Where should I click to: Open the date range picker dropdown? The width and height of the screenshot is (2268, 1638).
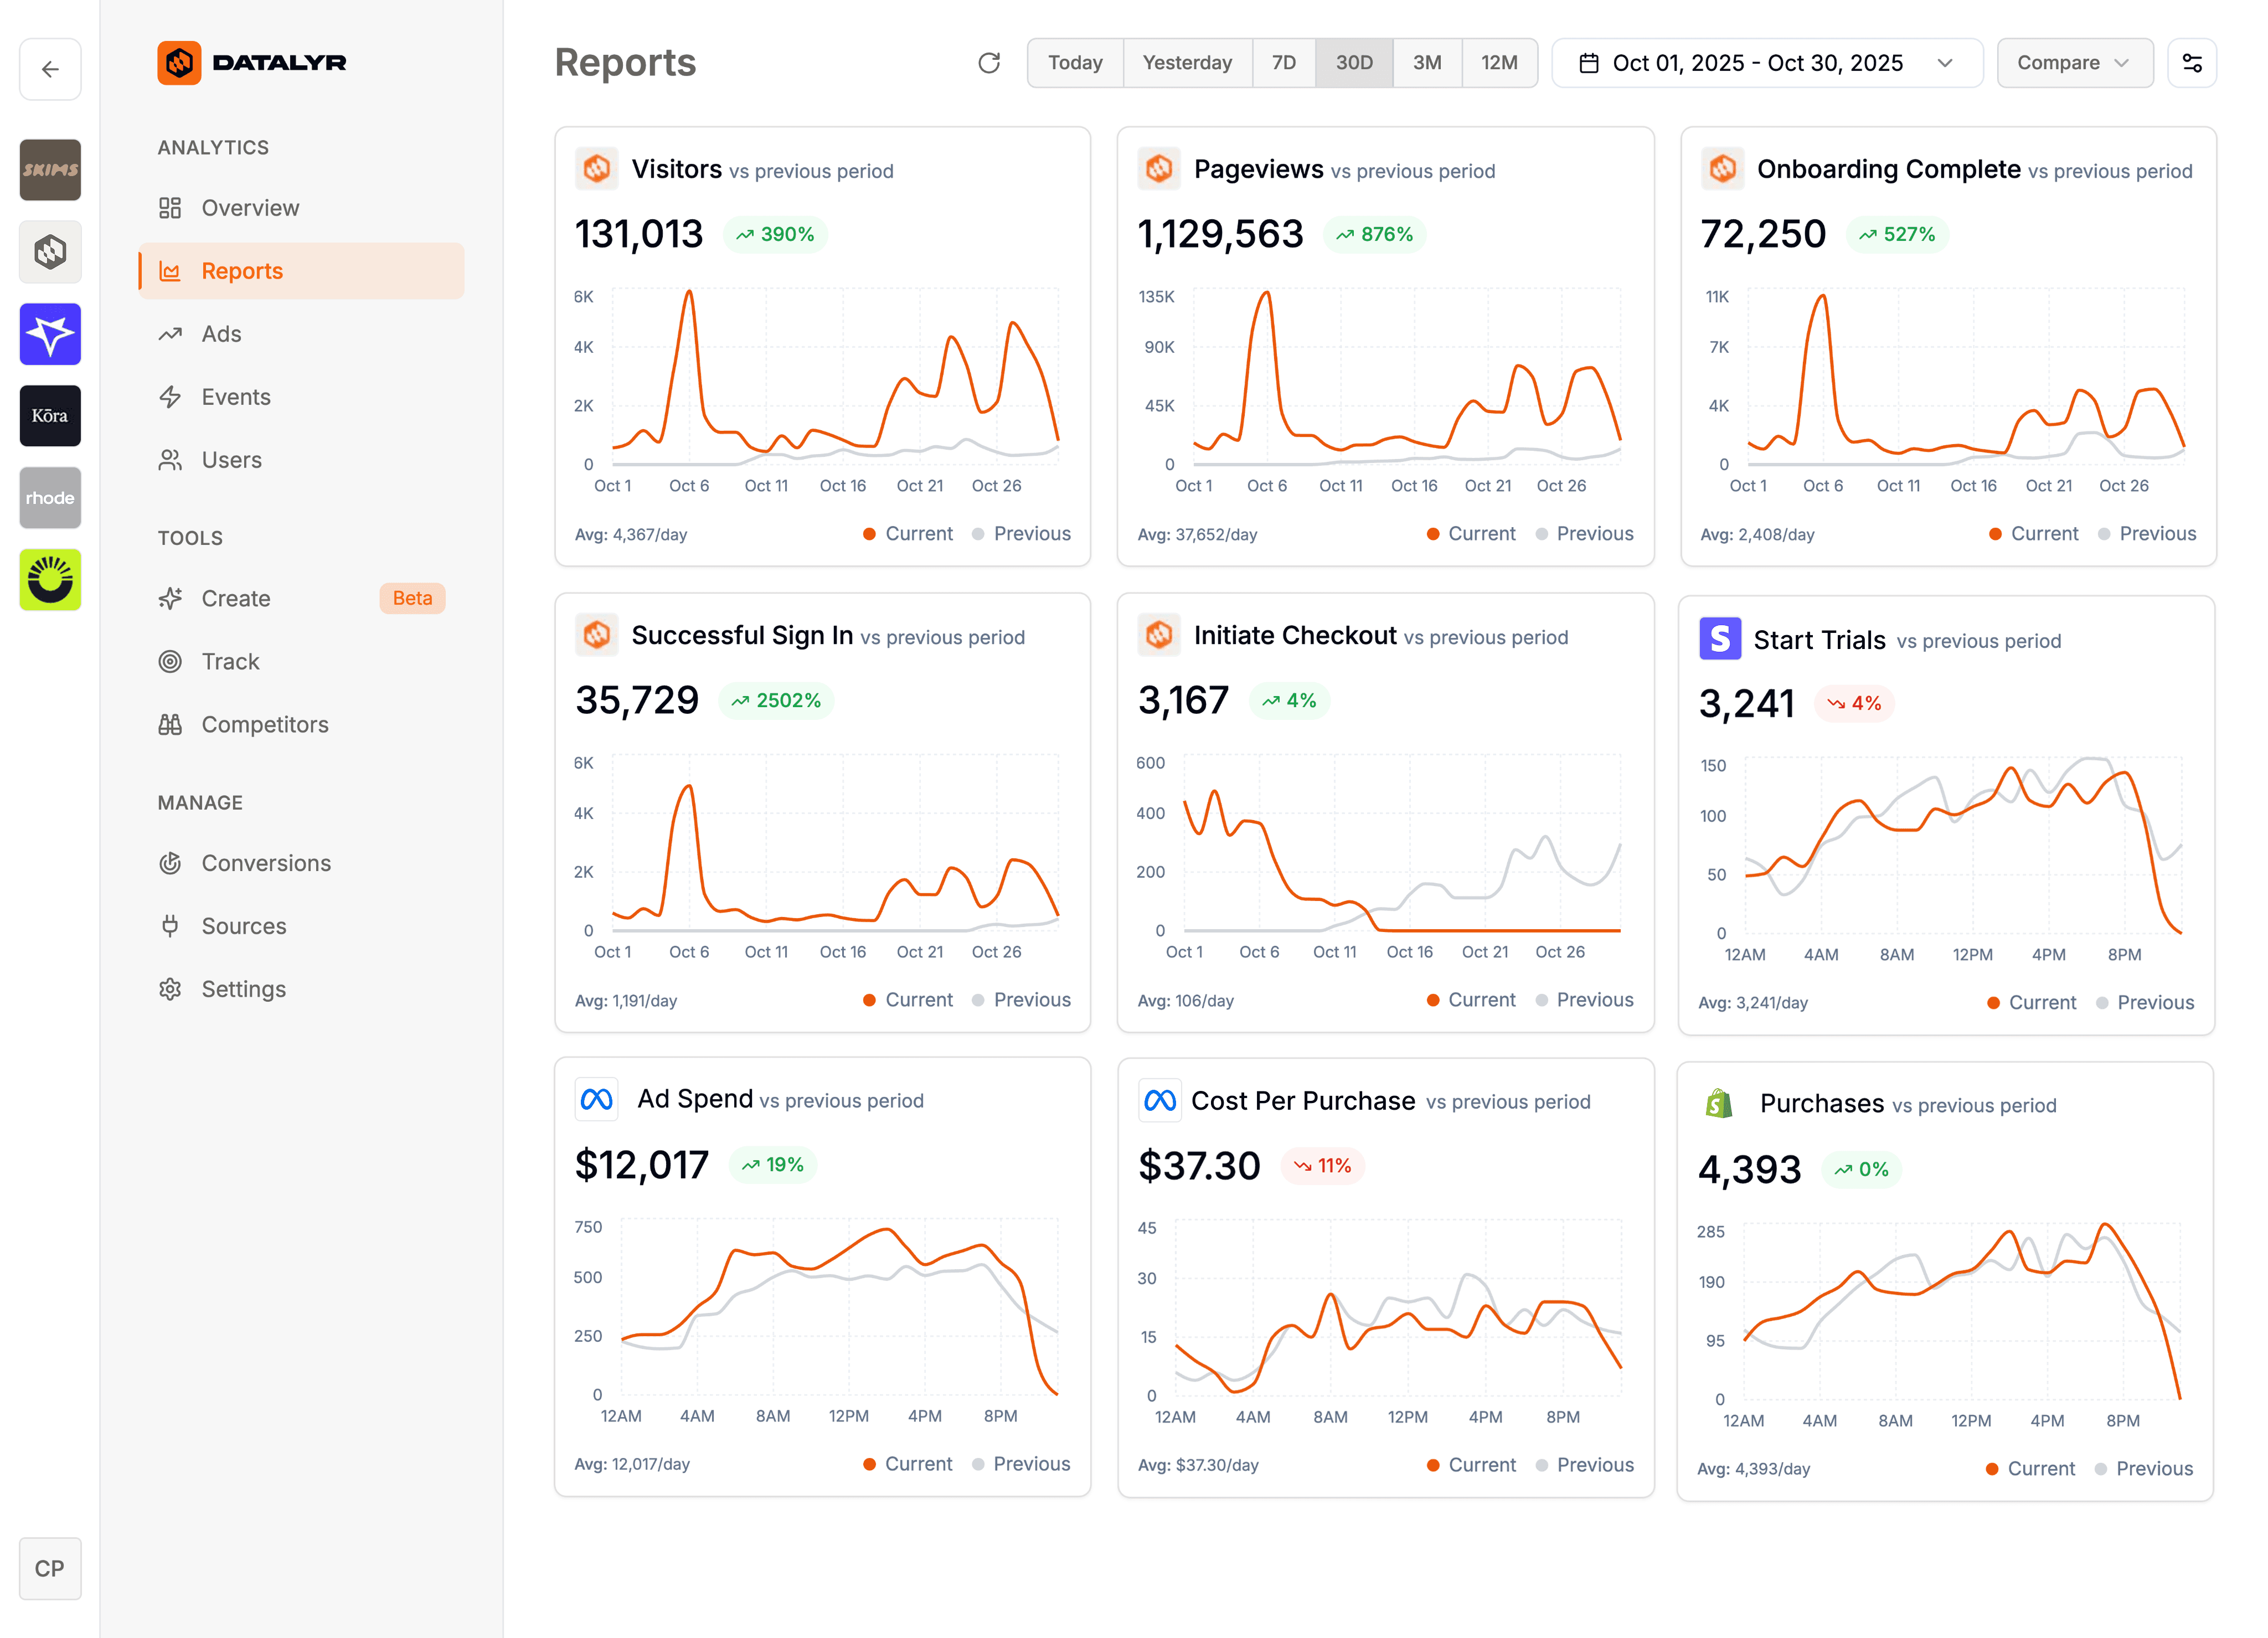pos(1766,63)
